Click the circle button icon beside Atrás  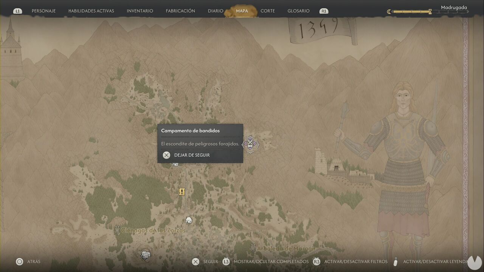[19, 261]
